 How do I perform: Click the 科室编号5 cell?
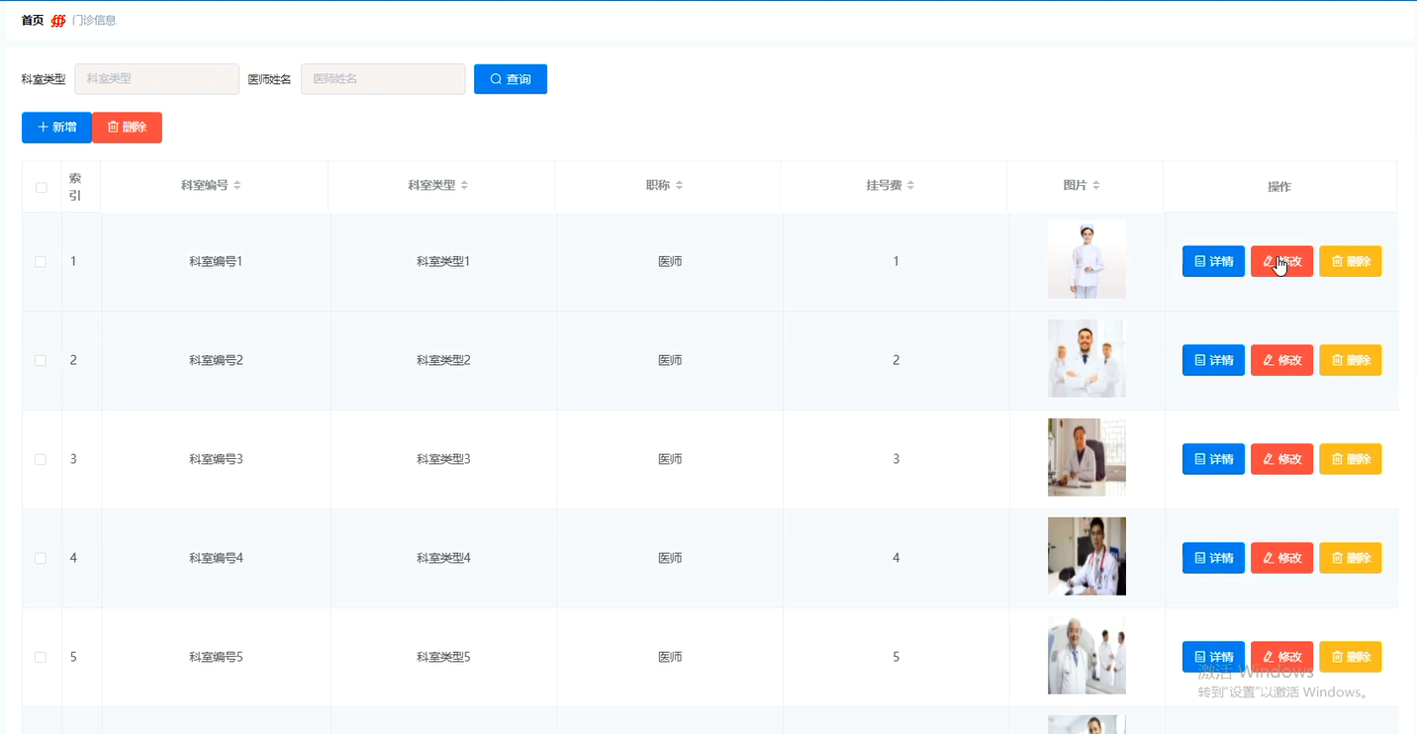click(216, 657)
